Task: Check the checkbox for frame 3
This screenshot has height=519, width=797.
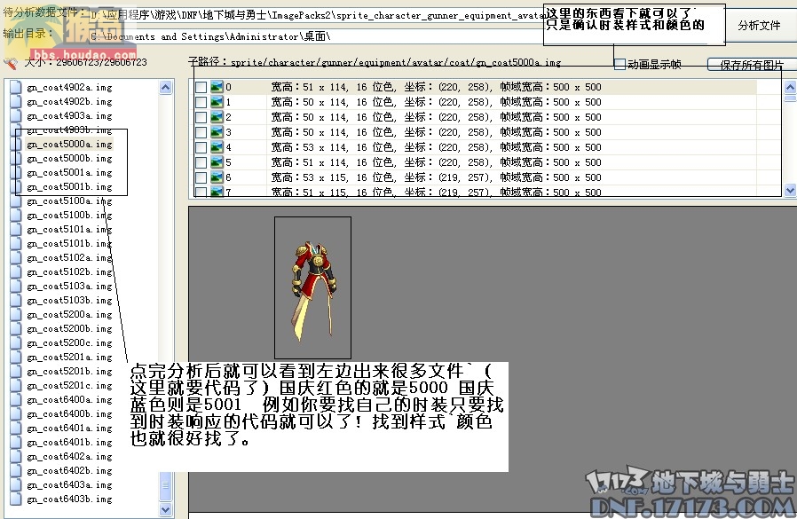Action: pyautogui.click(x=201, y=132)
